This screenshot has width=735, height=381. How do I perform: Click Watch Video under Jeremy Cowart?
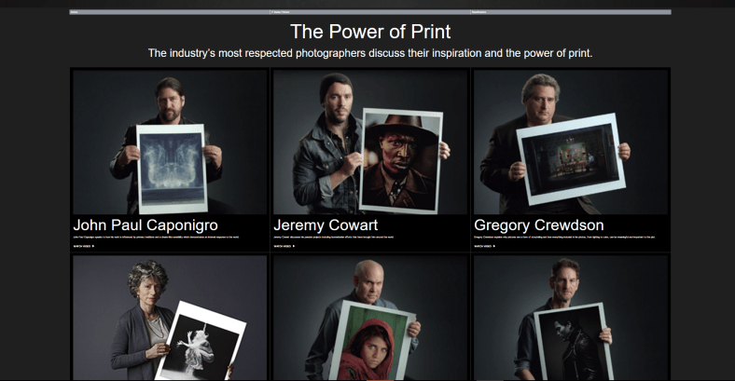pos(284,246)
